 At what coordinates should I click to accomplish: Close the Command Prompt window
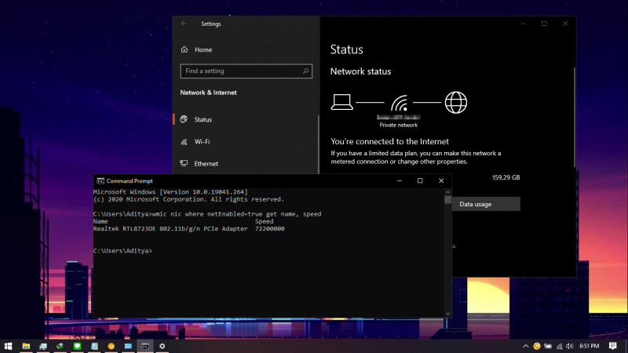[x=441, y=181]
